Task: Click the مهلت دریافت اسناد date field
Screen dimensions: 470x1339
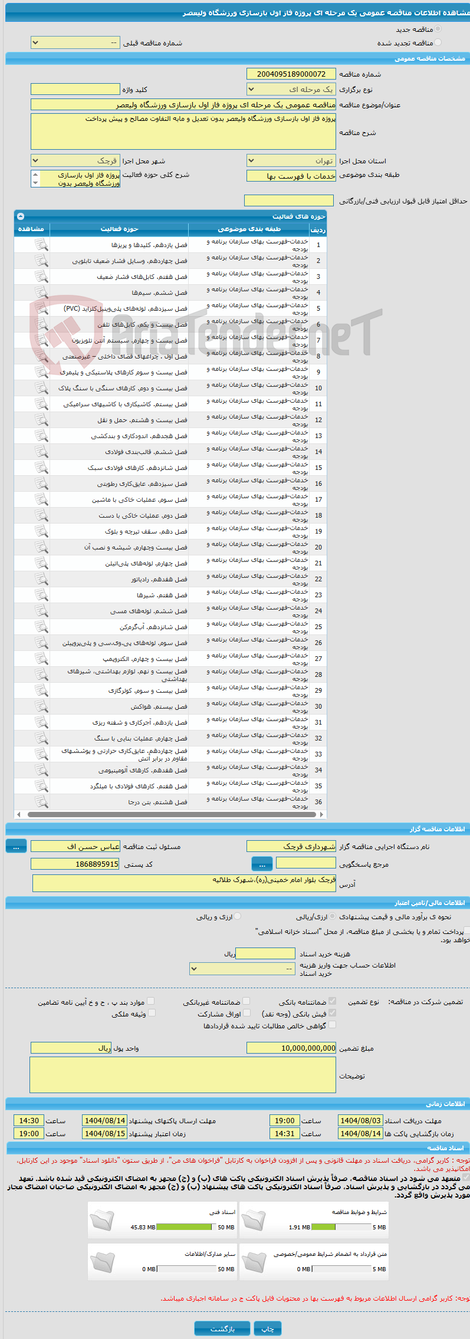Action: (x=360, y=1120)
